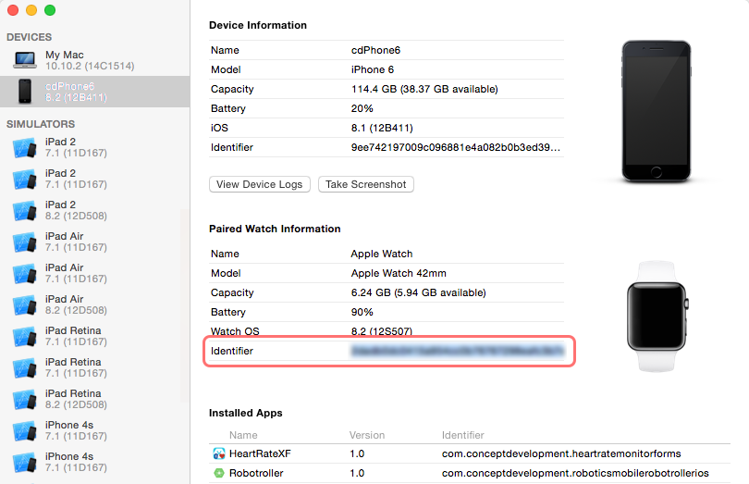Click the Model value iPhone 6
Screen dimensions: 749x484
click(x=373, y=69)
